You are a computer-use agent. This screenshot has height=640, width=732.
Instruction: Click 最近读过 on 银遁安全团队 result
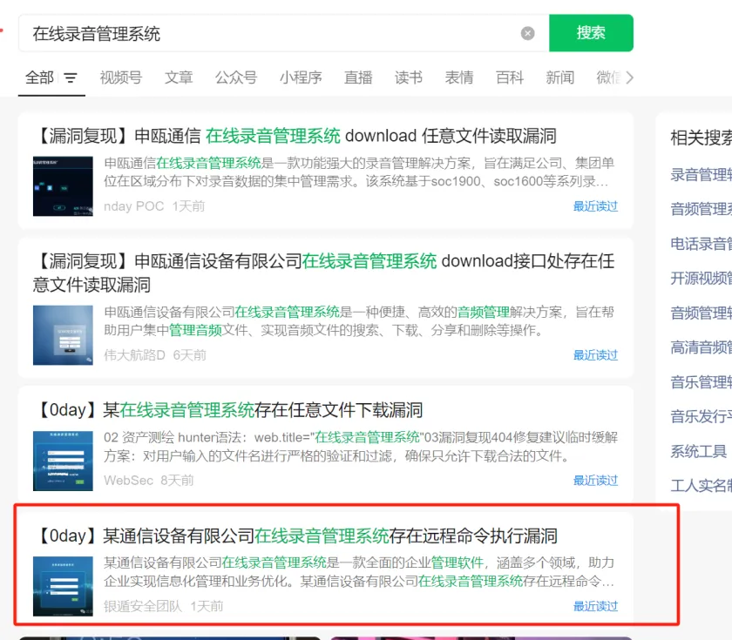(x=595, y=606)
